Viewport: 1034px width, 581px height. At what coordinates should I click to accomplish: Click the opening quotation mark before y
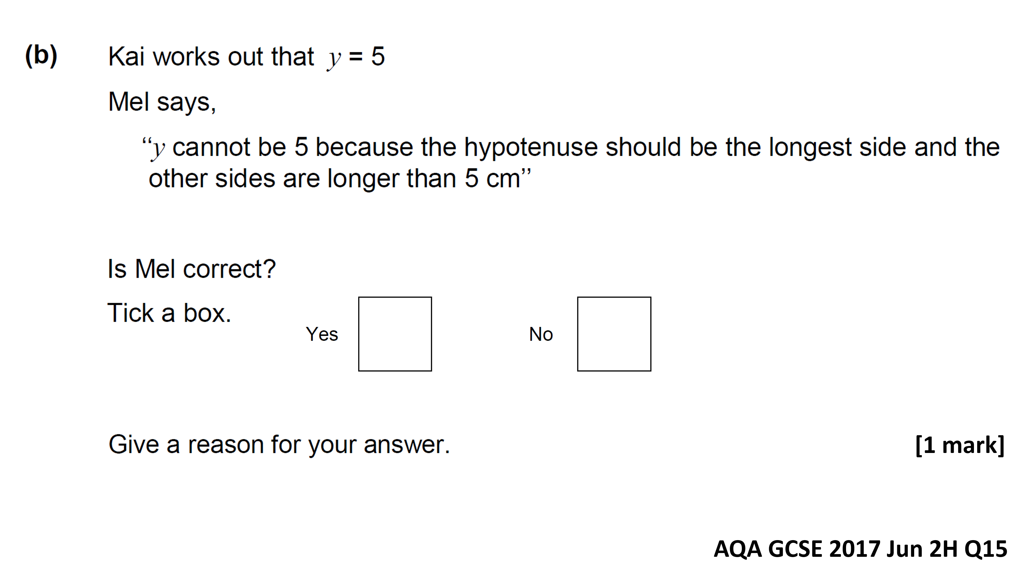pyautogui.click(x=146, y=142)
